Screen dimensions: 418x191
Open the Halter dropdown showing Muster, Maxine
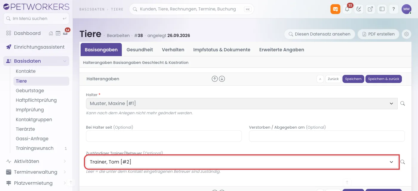[242, 104]
